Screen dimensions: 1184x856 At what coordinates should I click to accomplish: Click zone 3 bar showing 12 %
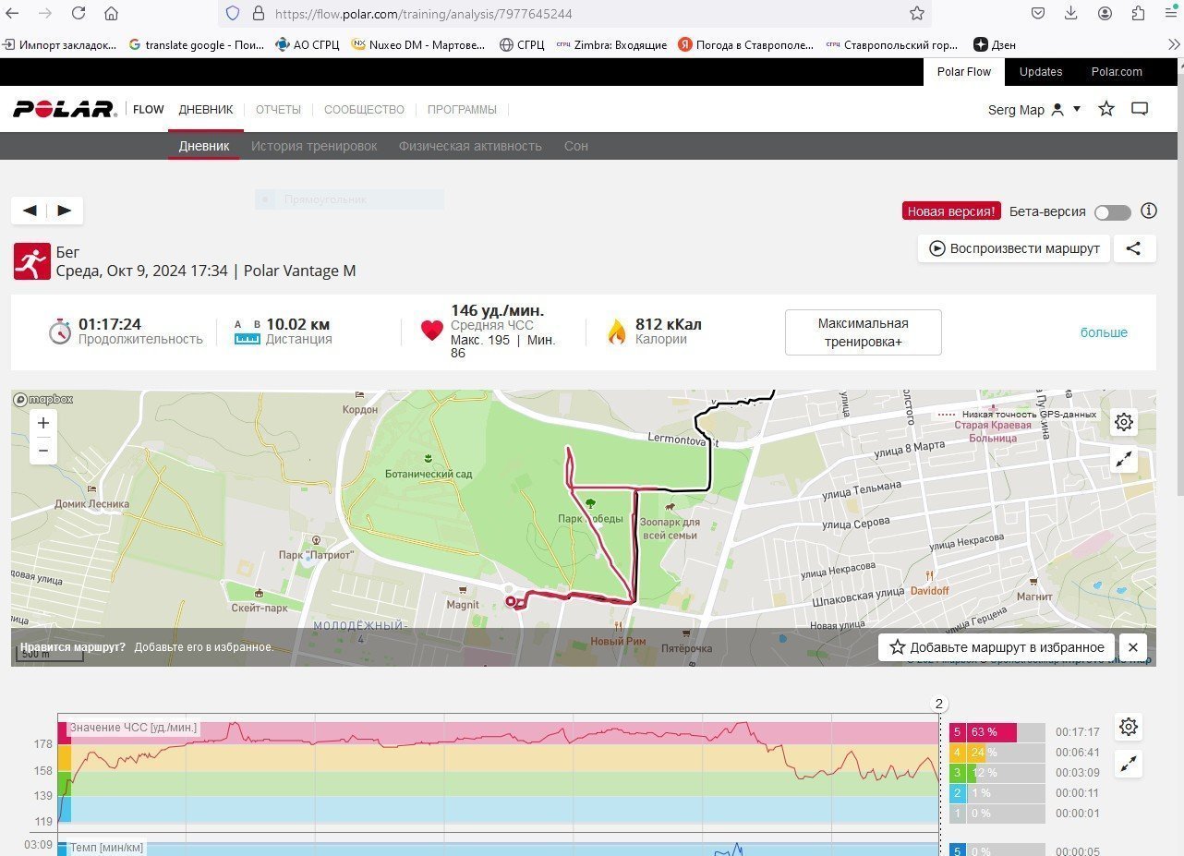(x=997, y=773)
